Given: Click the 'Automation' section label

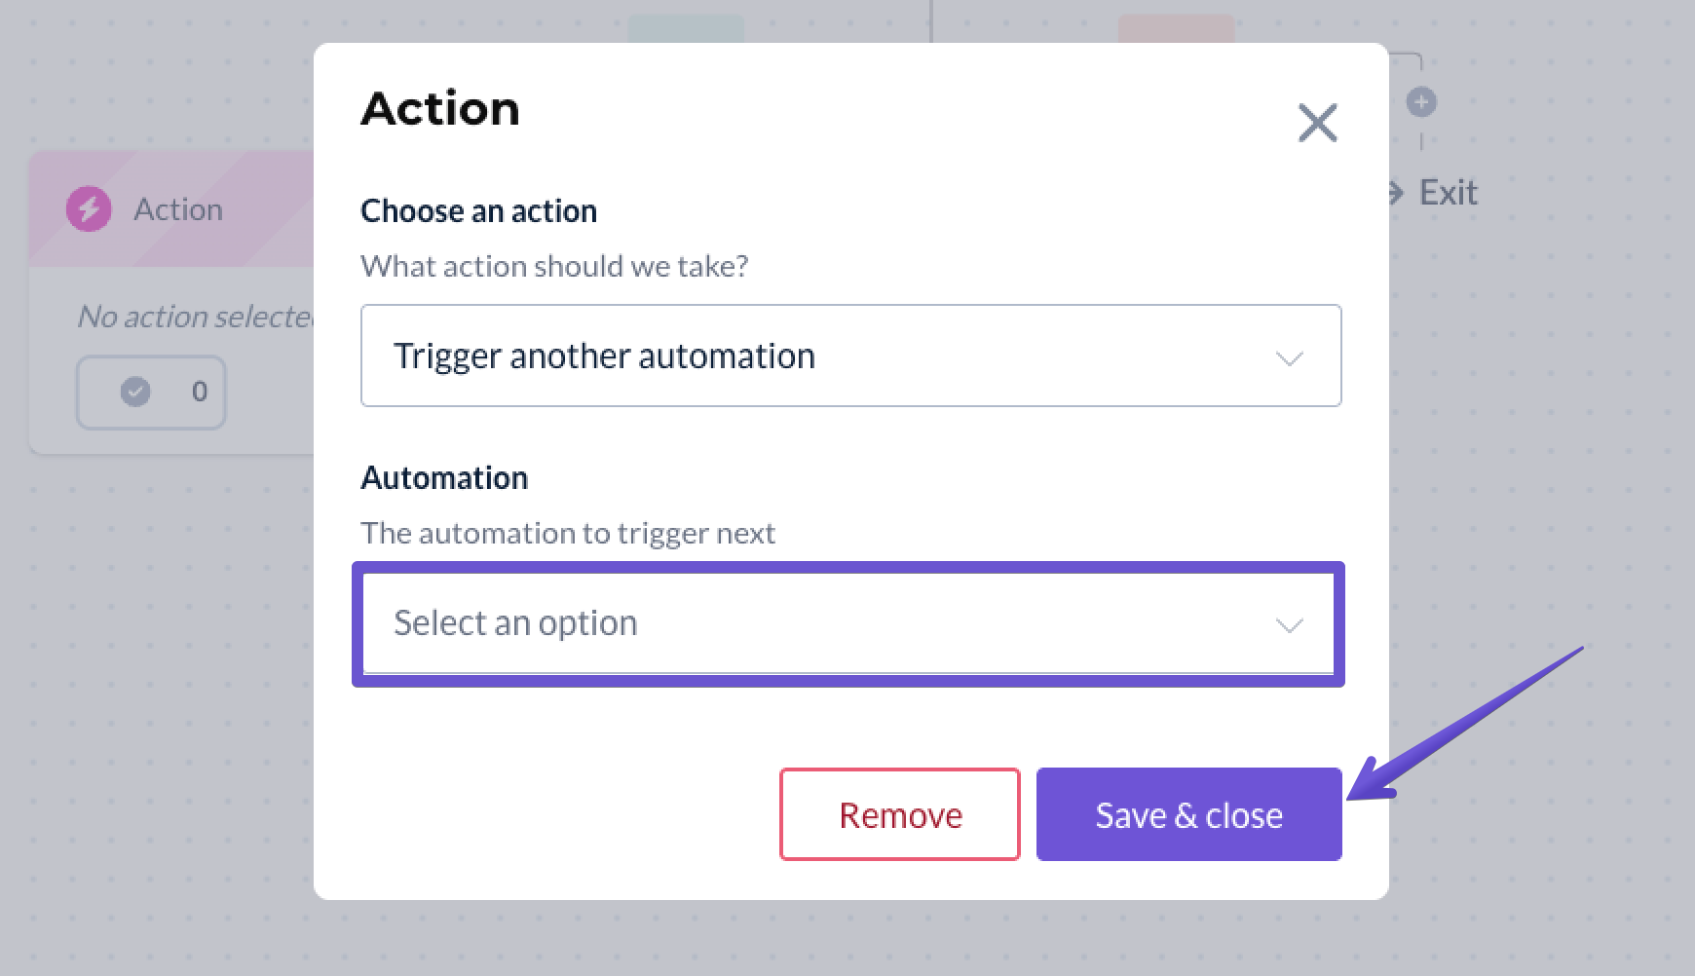Looking at the screenshot, I should point(444,477).
